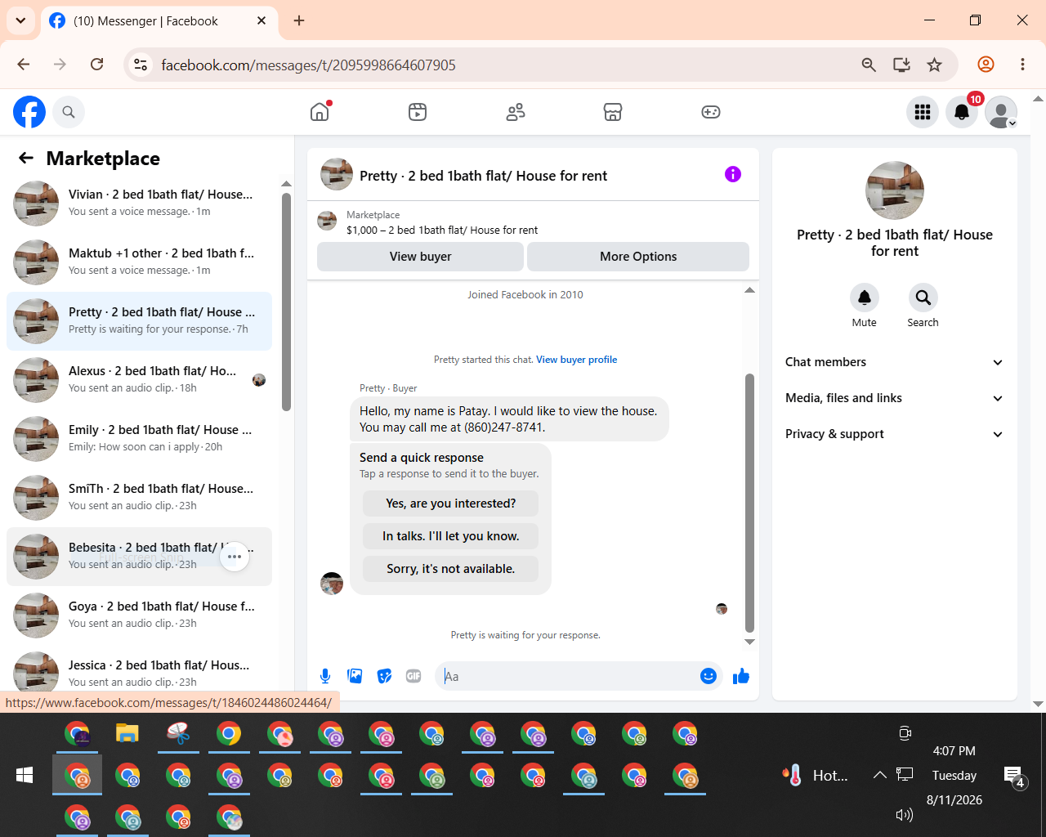Open Facebook home via the logo
Screen dimensions: 1046x837
click(29, 112)
